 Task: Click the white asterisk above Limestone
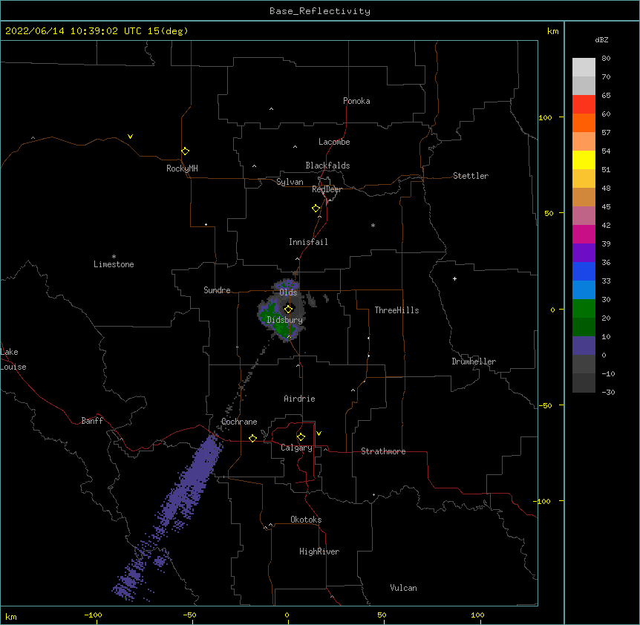tap(114, 257)
